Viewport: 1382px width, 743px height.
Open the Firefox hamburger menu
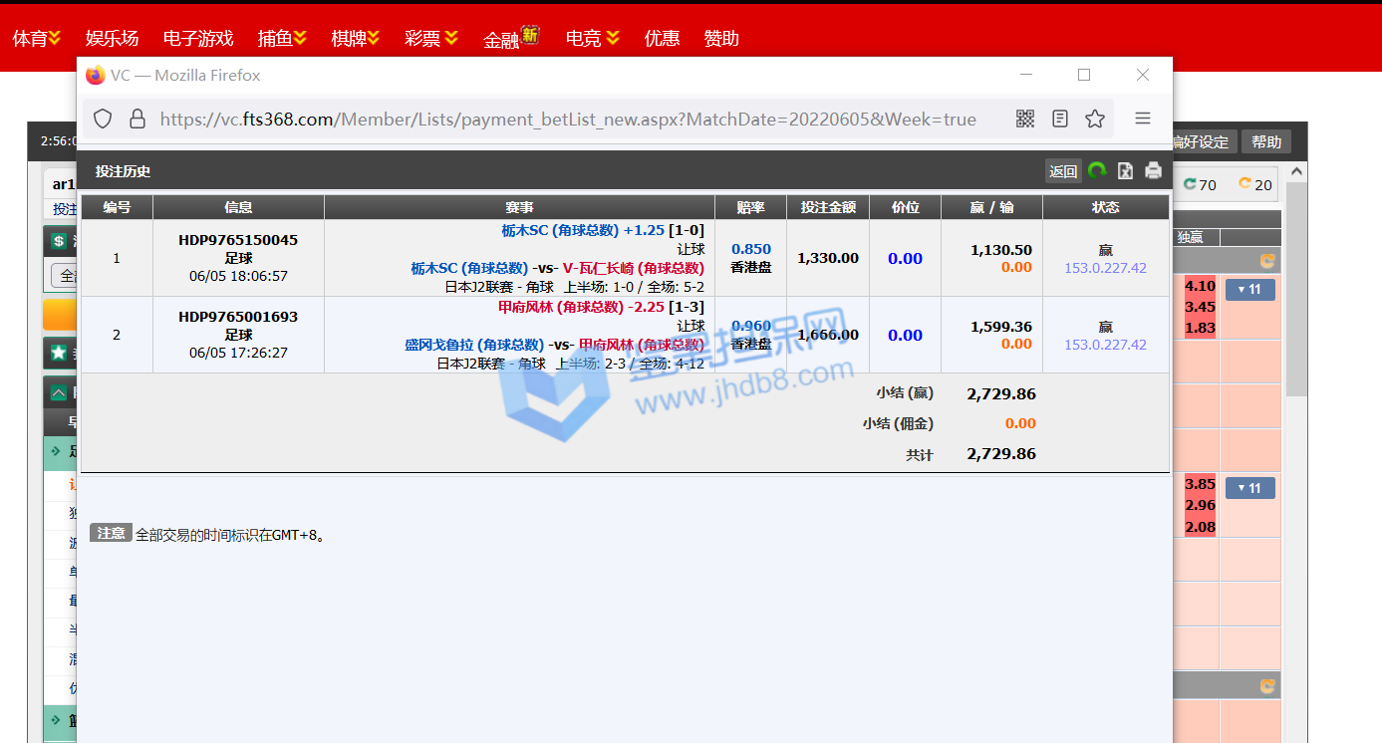[x=1143, y=120]
